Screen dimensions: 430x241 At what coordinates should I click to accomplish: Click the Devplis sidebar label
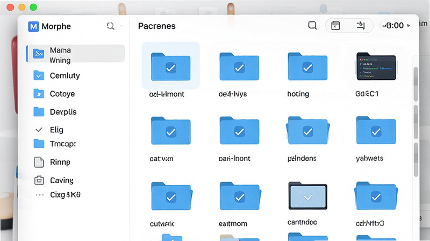(63, 112)
